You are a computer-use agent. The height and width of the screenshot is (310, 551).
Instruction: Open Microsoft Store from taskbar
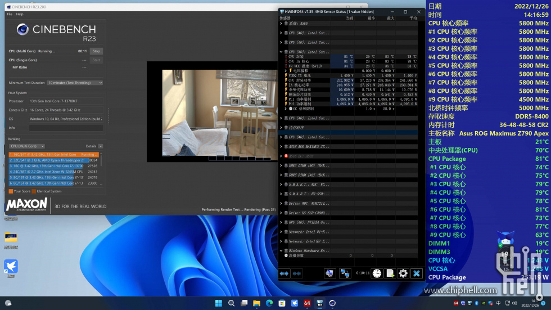click(282, 303)
